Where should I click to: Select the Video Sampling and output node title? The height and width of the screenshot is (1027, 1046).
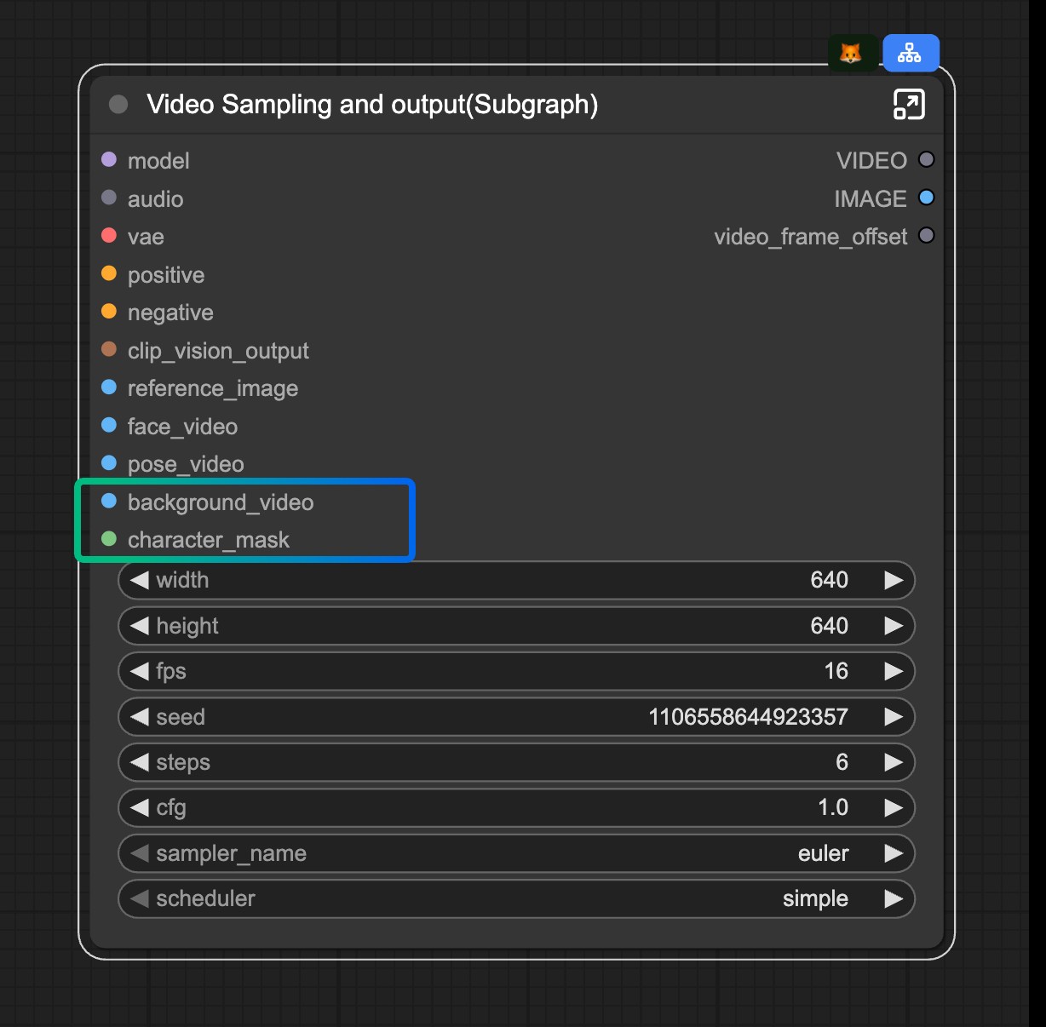click(x=372, y=105)
